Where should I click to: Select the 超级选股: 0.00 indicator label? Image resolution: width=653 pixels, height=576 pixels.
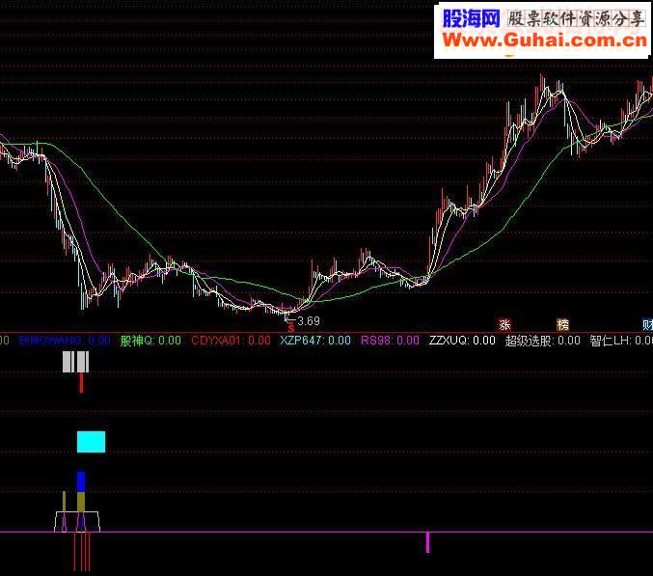(543, 341)
